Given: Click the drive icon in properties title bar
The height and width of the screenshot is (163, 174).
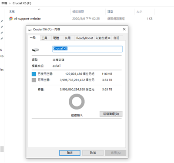Looking at the screenshot, I should click(30, 30).
